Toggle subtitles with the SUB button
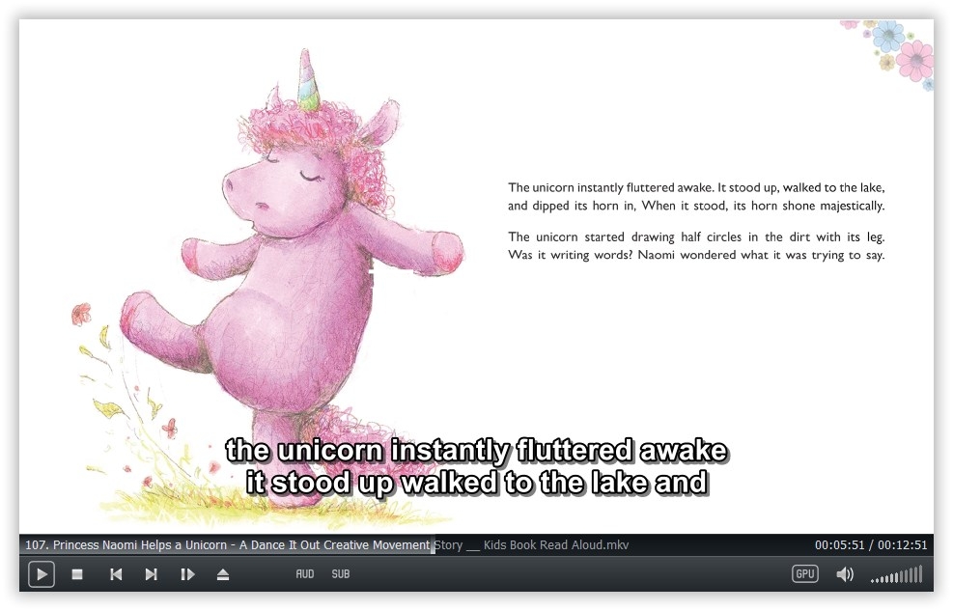The height and width of the screenshot is (611, 953). click(x=340, y=573)
